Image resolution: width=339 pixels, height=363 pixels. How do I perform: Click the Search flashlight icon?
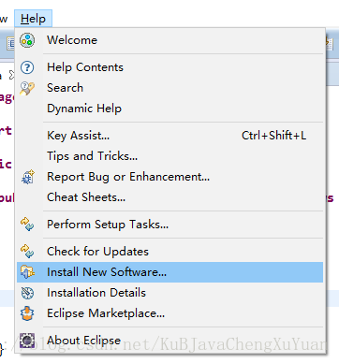pos(27,88)
